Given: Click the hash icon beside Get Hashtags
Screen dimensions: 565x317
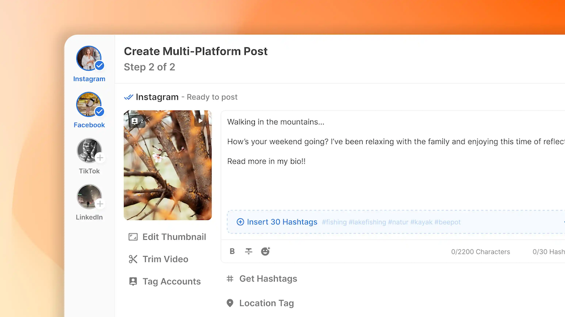Looking at the screenshot, I should (x=230, y=279).
